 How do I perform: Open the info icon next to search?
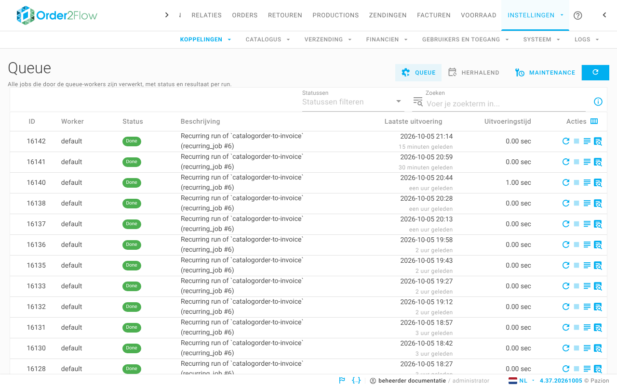tap(598, 102)
